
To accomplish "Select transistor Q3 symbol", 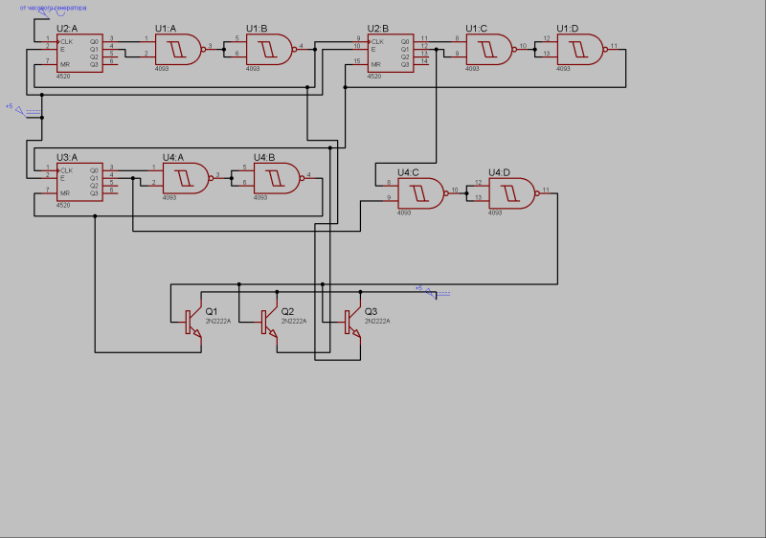I will [353, 323].
